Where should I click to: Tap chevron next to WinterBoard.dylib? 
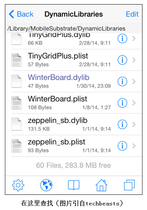(x=134, y=81)
